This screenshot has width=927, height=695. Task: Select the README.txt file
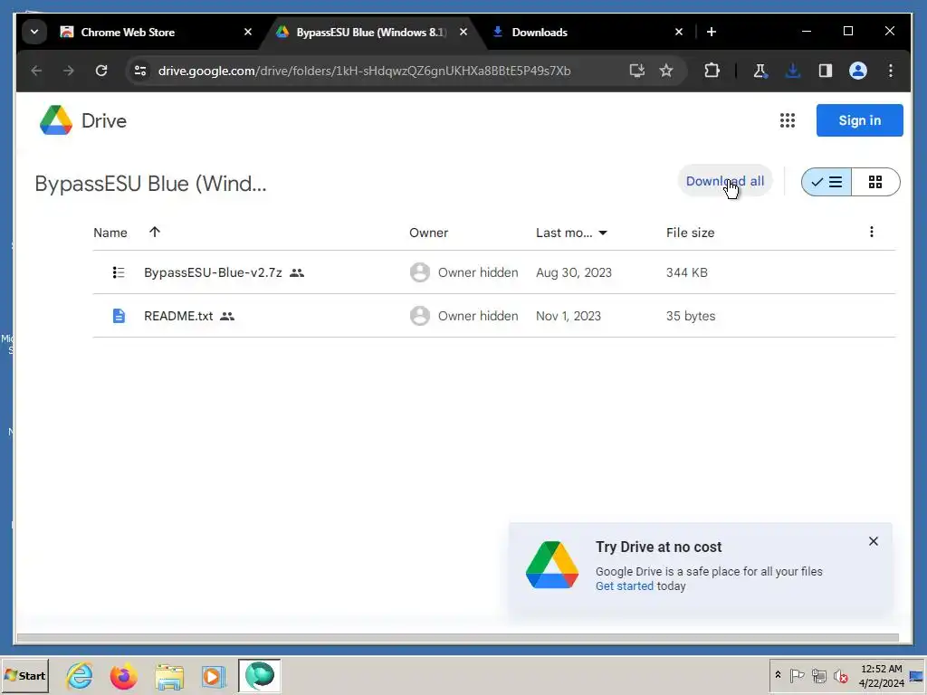coord(493,316)
